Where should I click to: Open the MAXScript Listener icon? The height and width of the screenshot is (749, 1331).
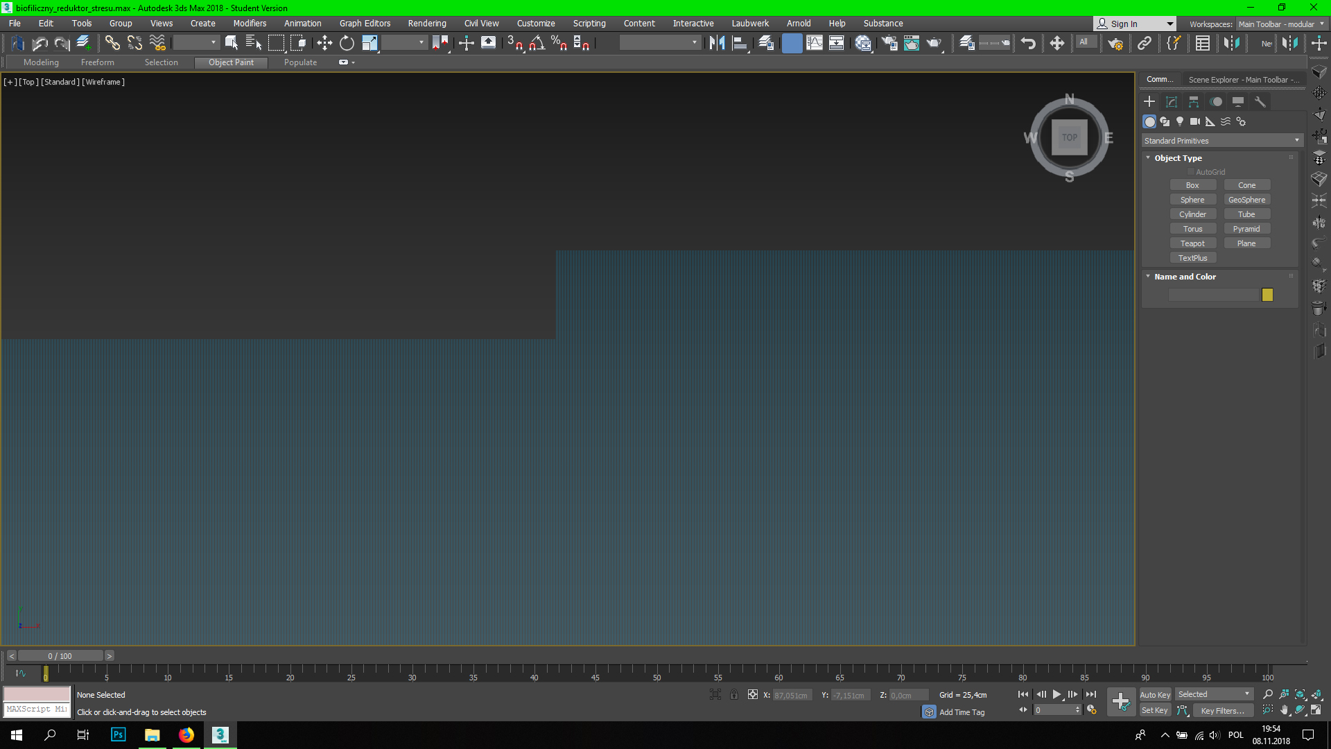tap(36, 709)
